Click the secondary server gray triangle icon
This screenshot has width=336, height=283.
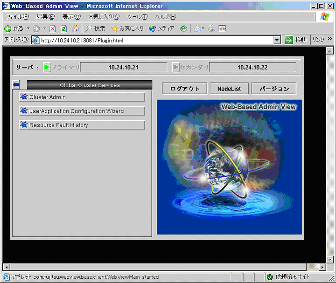(176, 67)
